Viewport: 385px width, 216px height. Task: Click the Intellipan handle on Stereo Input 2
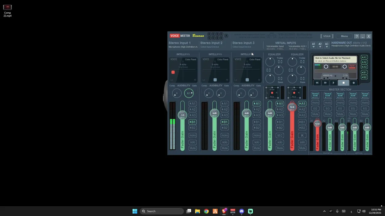(215, 80)
